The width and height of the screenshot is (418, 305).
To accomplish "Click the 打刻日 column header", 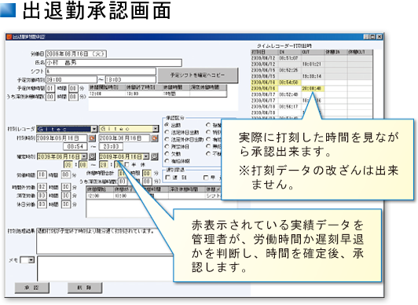I will pyautogui.click(x=265, y=52).
